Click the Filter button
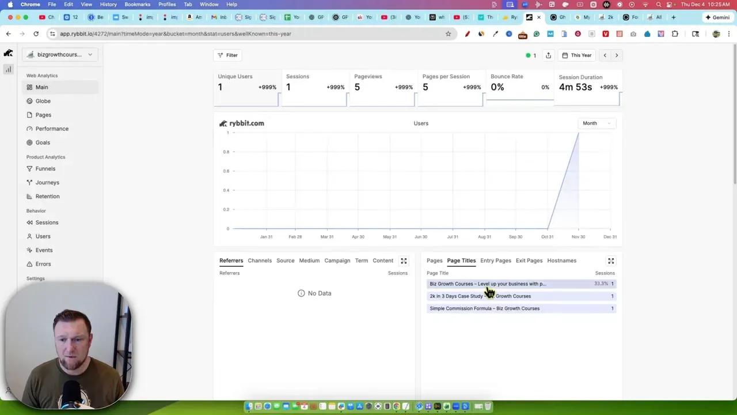This screenshot has width=737, height=415. [x=228, y=55]
